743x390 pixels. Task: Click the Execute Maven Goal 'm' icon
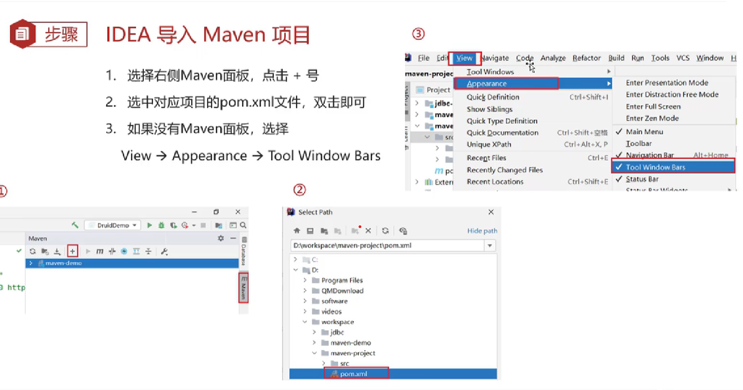(100, 251)
